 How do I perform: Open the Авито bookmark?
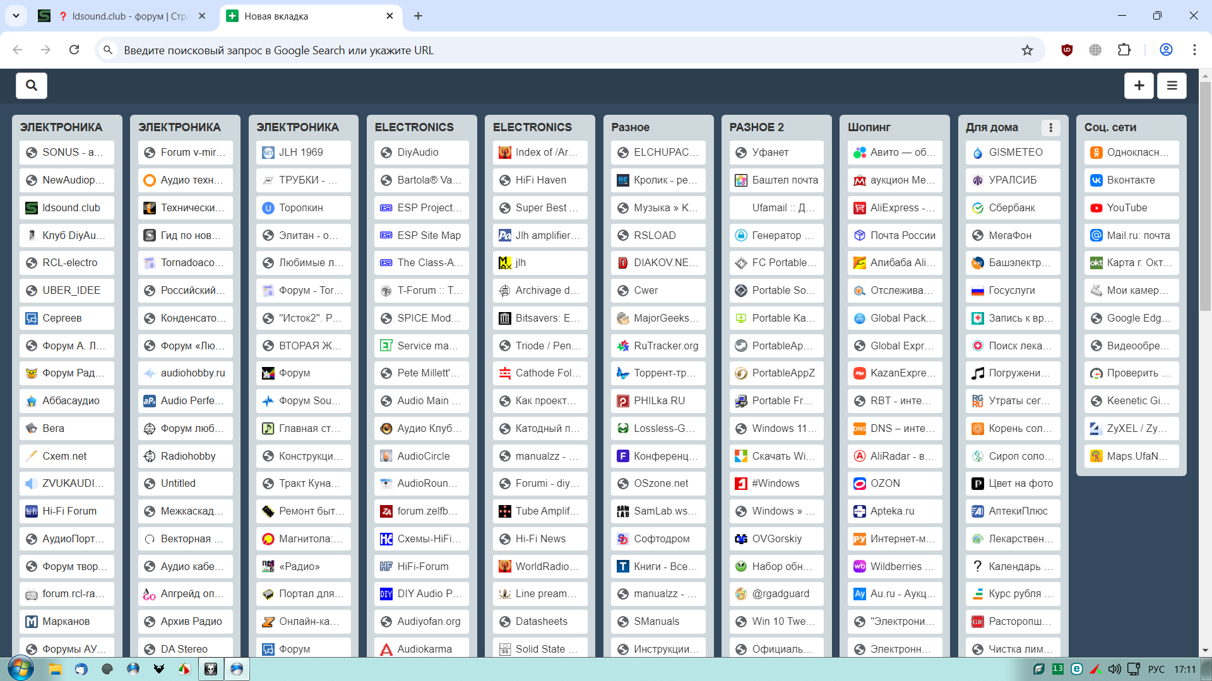(x=895, y=153)
